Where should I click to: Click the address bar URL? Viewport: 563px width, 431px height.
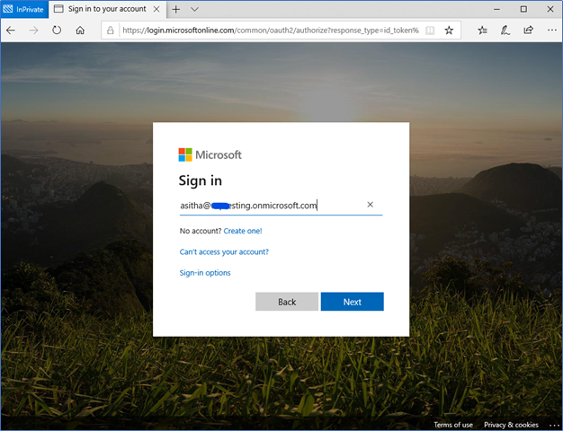tap(271, 31)
